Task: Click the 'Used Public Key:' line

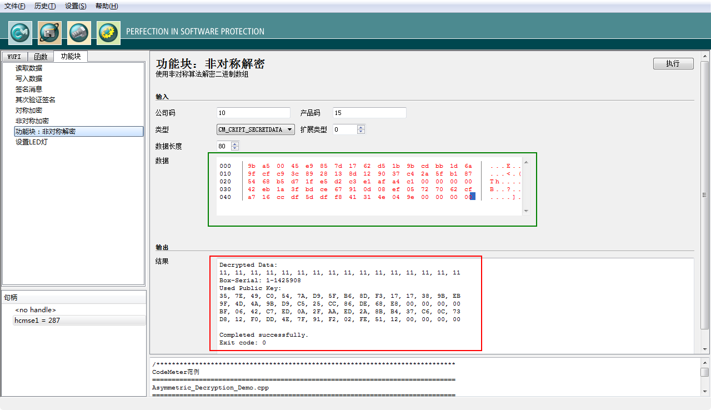Action: (x=250, y=288)
